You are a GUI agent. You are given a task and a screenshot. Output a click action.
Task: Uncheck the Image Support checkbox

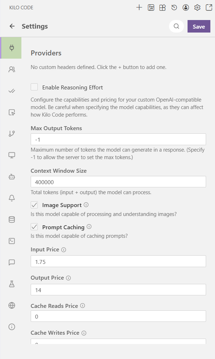point(34,205)
